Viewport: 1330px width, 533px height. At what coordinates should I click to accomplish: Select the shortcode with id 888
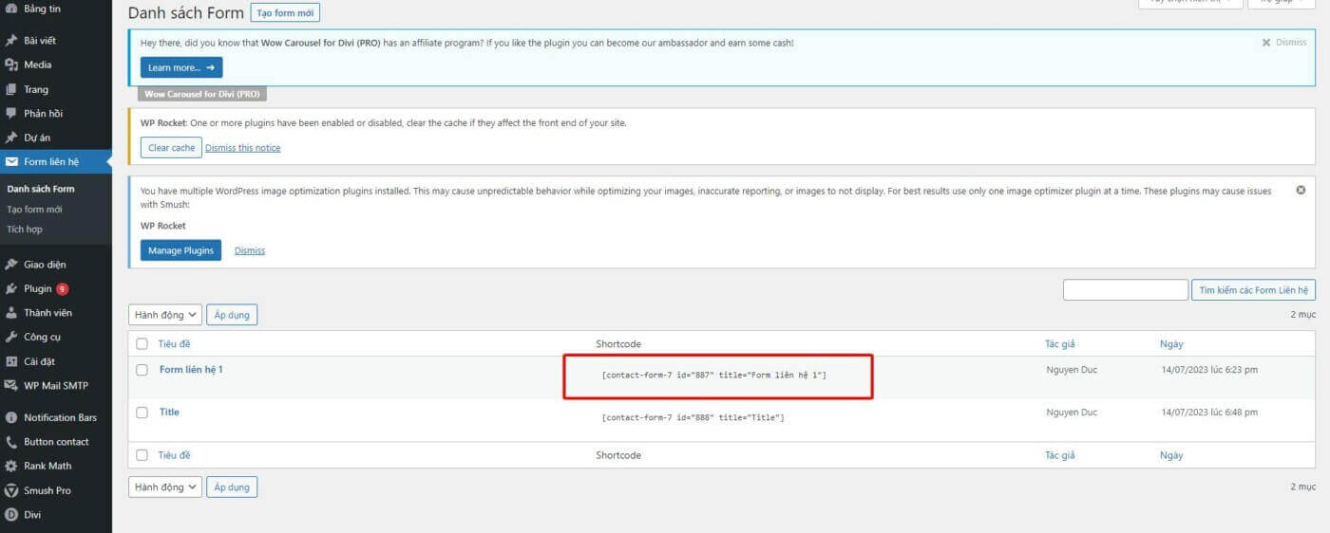click(693, 418)
